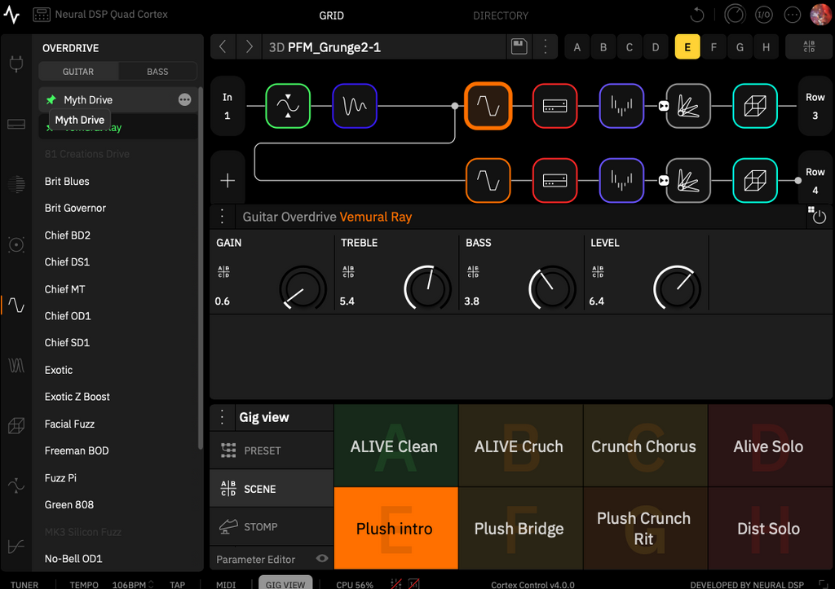Select the red amp block in Row 3
The width and height of the screenshot is (835, 589).
[x=554, y=106]
